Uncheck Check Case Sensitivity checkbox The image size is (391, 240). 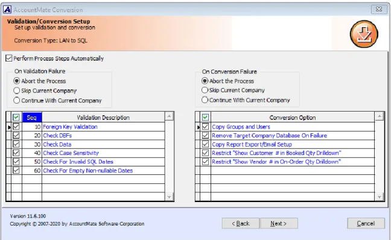(16, 153)
